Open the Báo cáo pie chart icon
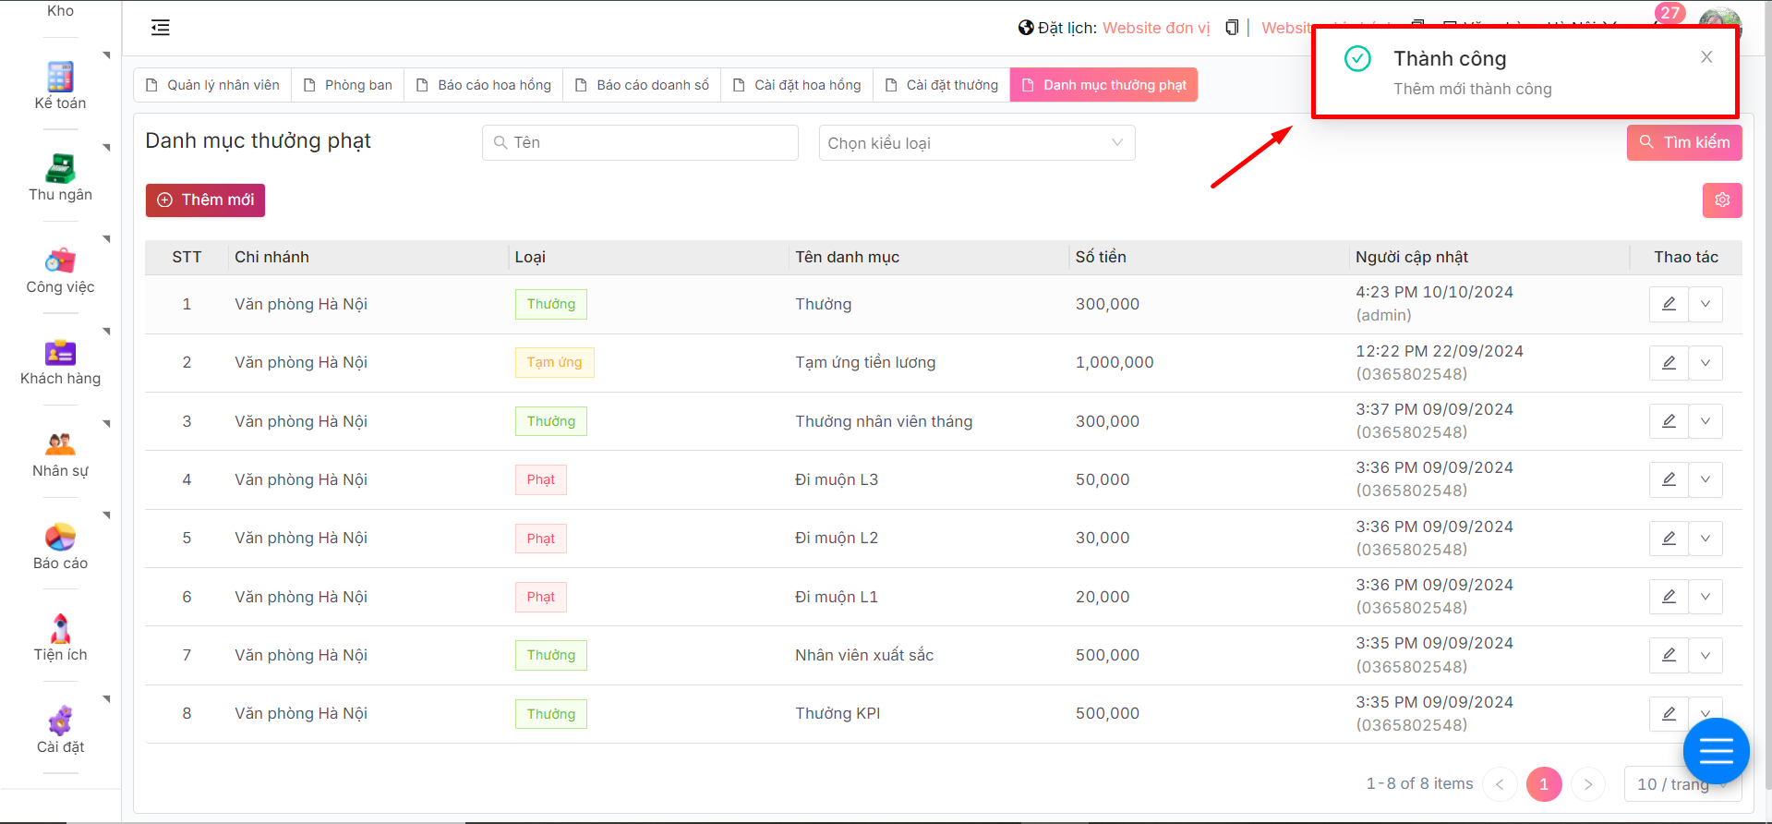1772x824 pixels. click(60, 537)
